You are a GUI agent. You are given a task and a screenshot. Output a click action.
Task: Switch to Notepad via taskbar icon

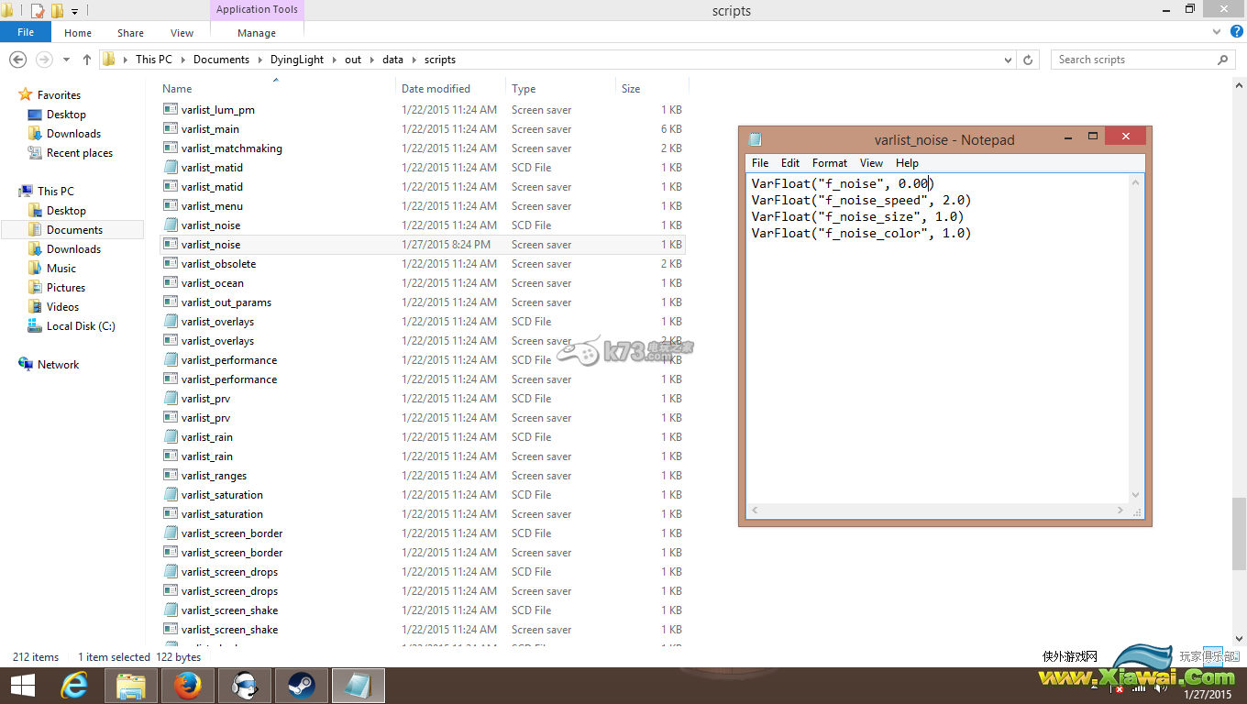(x=358, y=685)
